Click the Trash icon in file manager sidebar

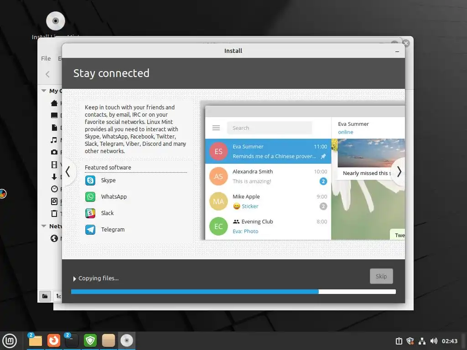tap(54, 213)
